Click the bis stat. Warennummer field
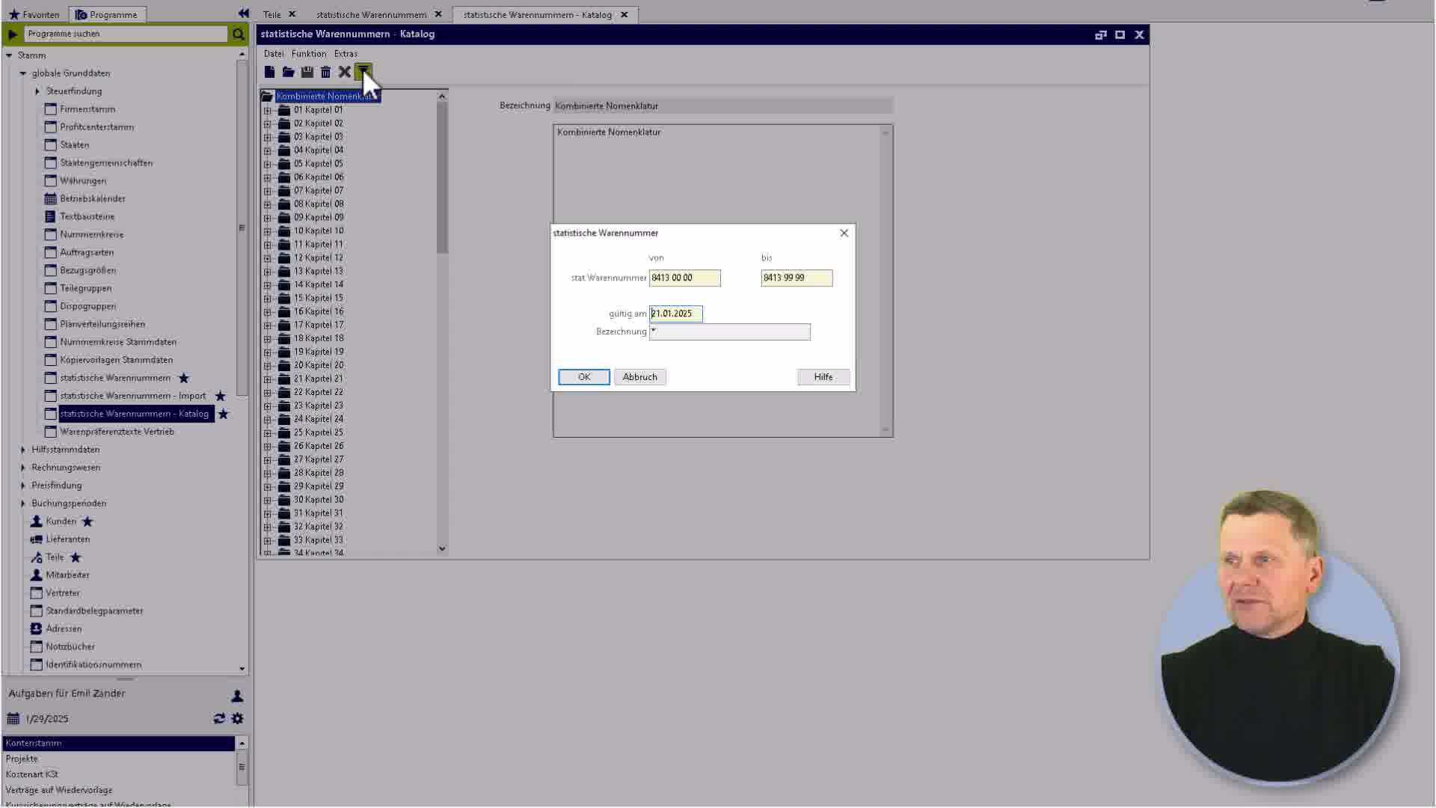The height and width of the screenshot is (808, 1436). [x=797, y=278]
